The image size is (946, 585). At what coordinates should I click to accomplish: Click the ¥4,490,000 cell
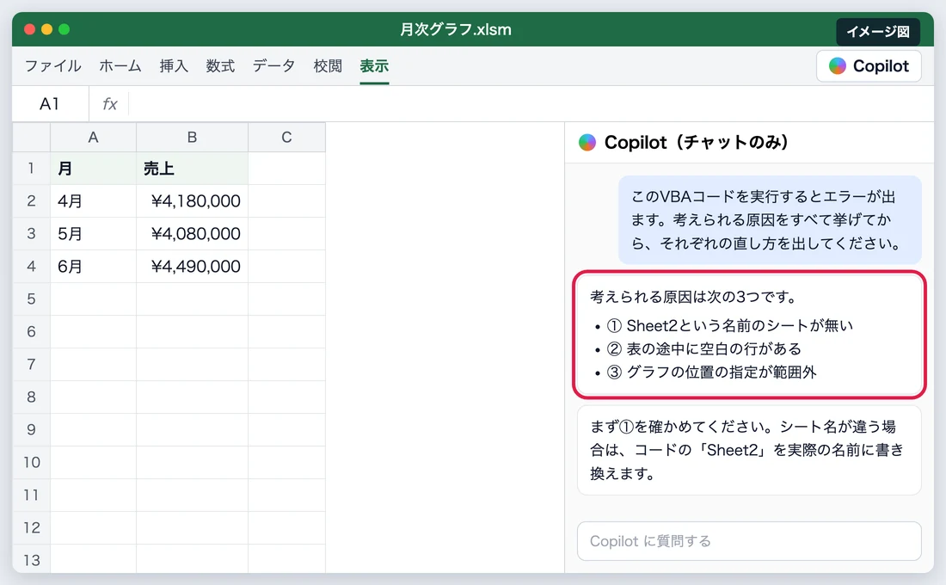point(192,266)
